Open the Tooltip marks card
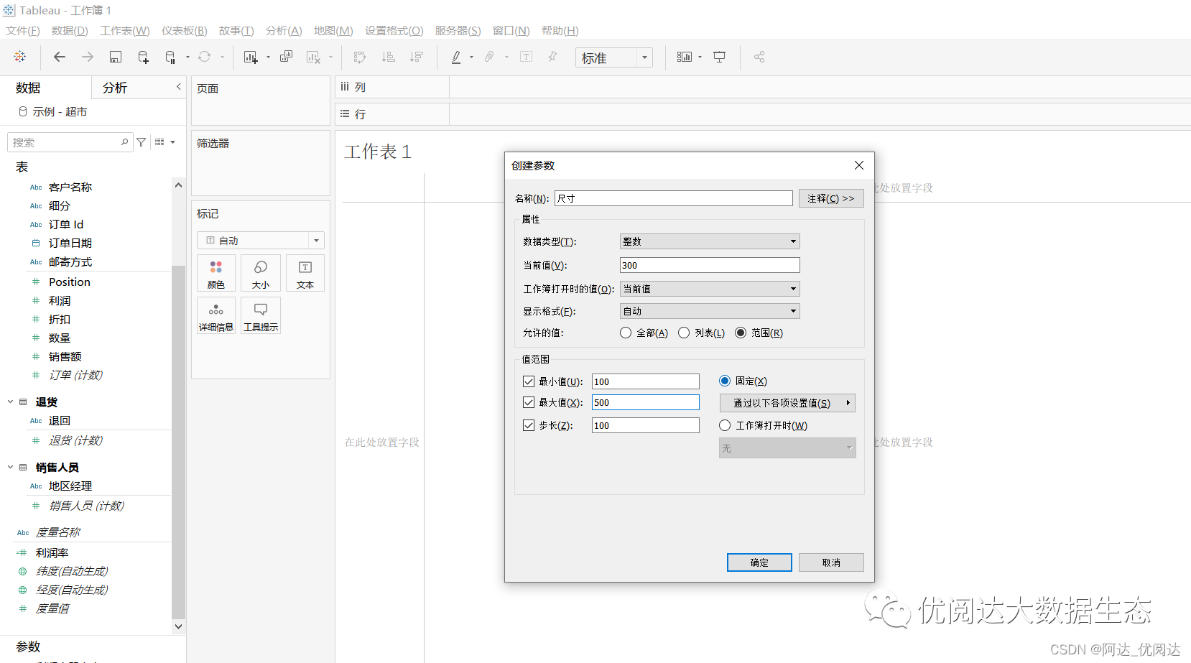Image resolution: width=1191 pixels, height=663 pixels. tap(261, 316)
